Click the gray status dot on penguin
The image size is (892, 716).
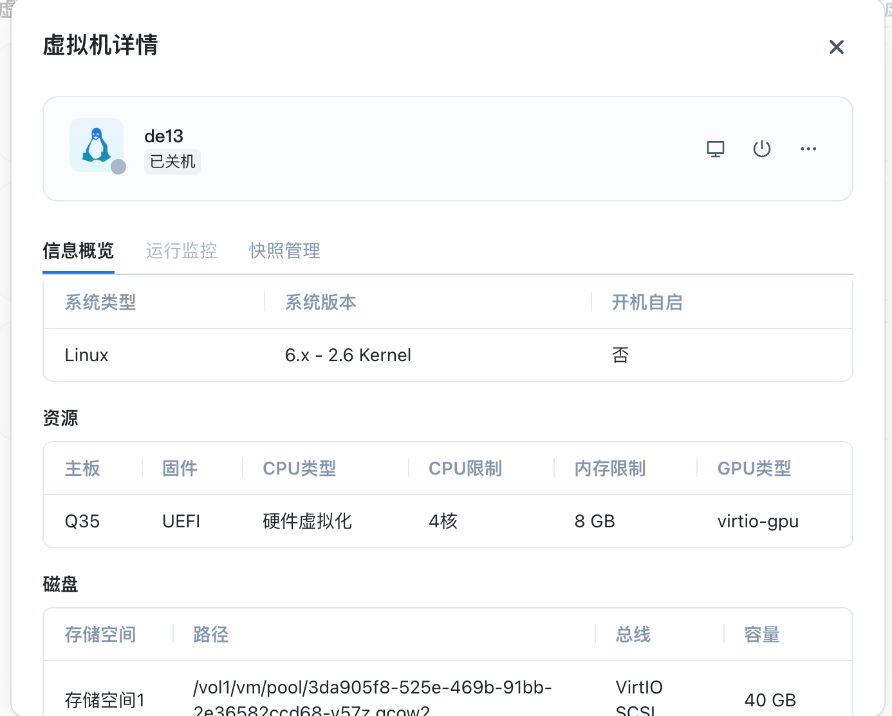118,167
